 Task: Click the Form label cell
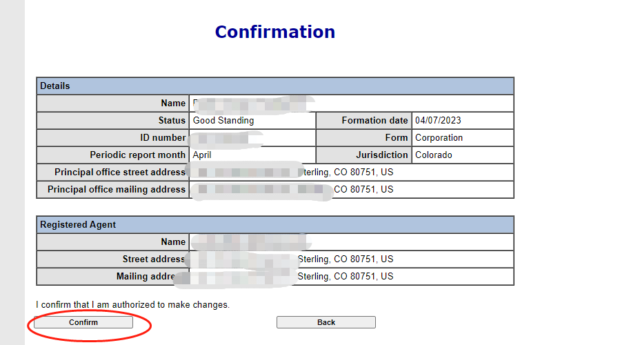tap(397, 138)
